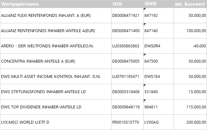This screenshot has width=207, height=130.
Task: Click the Wertpapiername column header
Action: [x=20, y=4]
